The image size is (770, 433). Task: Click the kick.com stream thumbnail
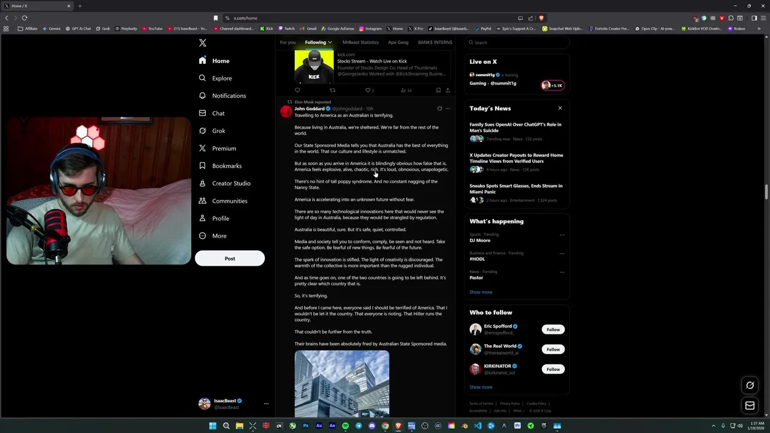point(314,67)
